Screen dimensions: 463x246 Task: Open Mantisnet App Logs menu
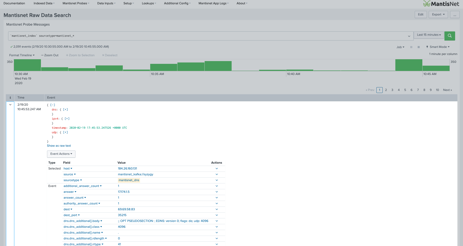point(213,3)
